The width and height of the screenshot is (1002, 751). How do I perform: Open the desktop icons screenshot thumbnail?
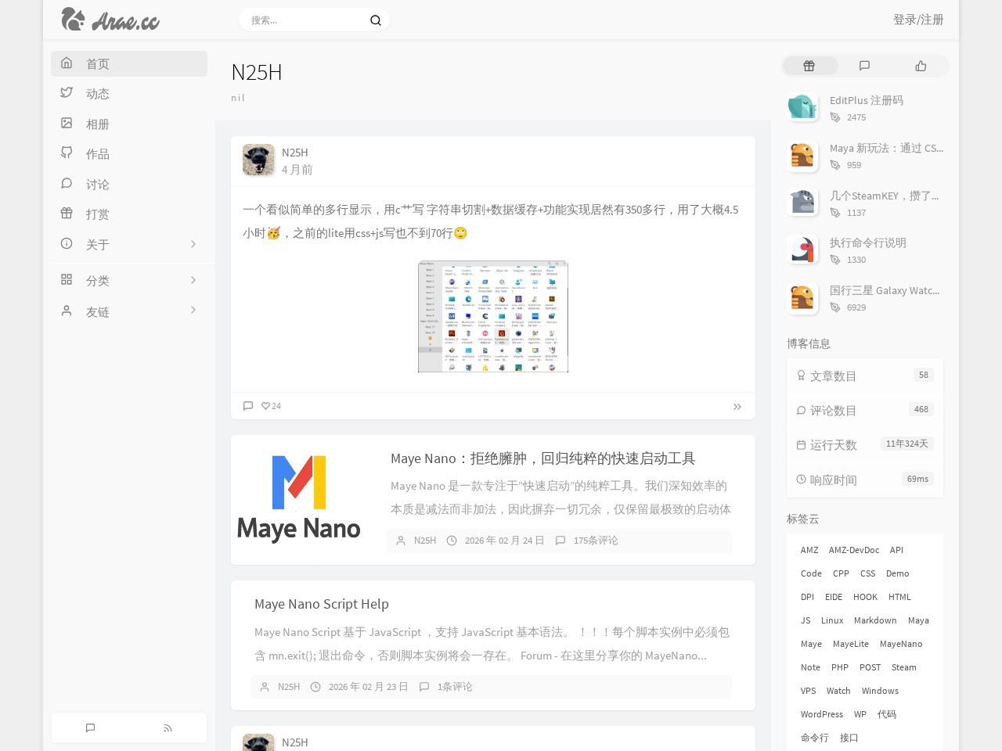coord(493,317)
